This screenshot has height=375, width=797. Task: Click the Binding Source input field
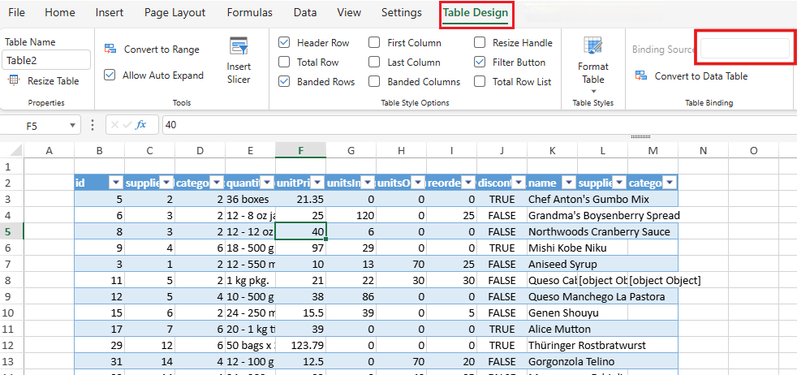pos(744,49)
